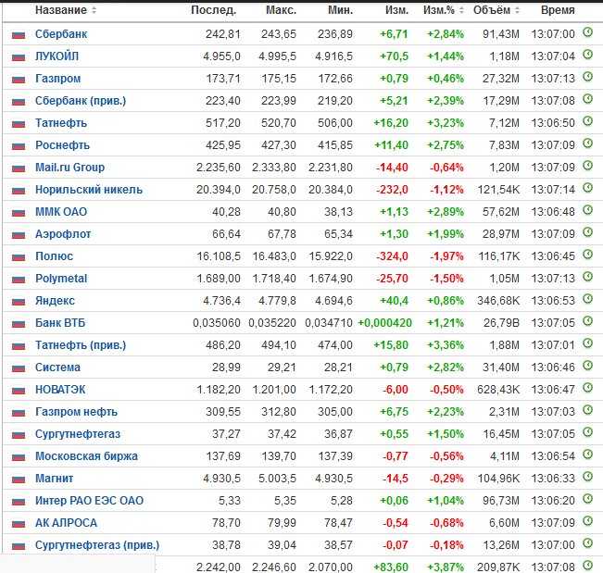Click the clock icon in the Норильский никель row
The height and width of the screenshot is (573, 603).
(587, 188)
